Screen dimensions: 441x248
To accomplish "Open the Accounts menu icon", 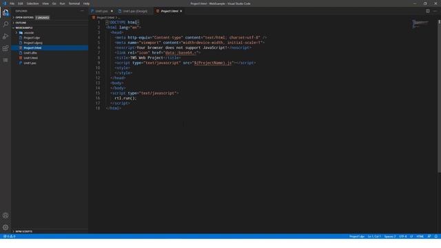I will pyautogui.click(x=6, y=216).
